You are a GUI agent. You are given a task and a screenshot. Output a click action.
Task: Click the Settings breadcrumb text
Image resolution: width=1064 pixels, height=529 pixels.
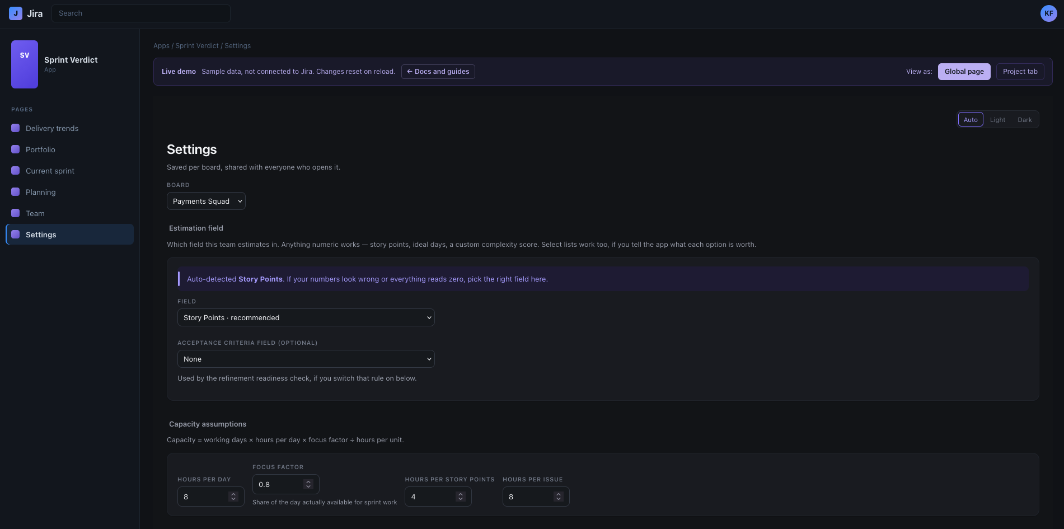click(x=237, y=46)
